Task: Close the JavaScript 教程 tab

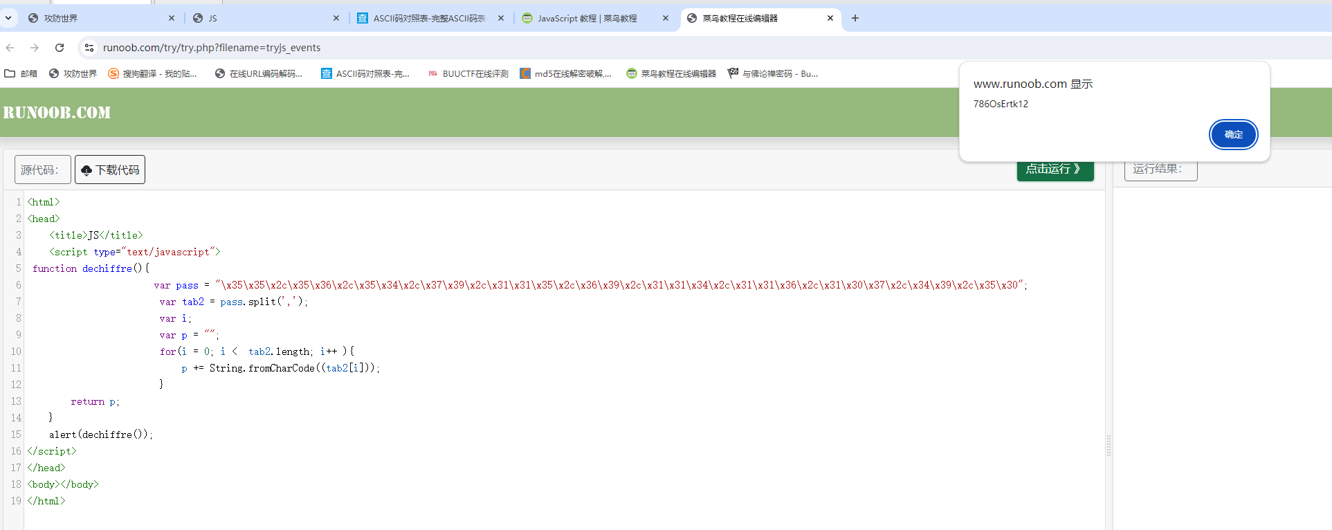Action: 666,18
